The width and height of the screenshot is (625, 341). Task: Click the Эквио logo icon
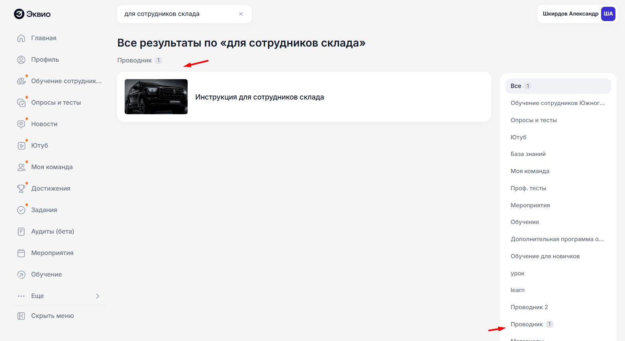point(19,14)
